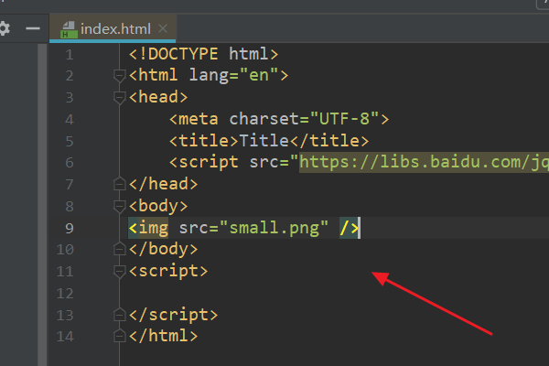549x366 pixels.
Task: Collapse the body tag fold on line 8
Action: click(119, 206)
